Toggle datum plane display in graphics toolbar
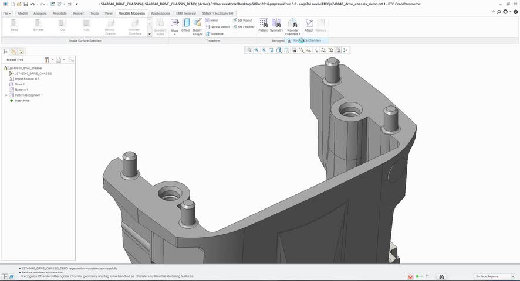Screen dimensions: 520x281 tap(308, 50)
